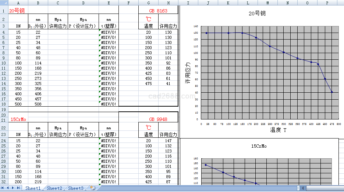
Task: Click the horizontal scrollbar left arrow
Action: click(x=302, y=188)
